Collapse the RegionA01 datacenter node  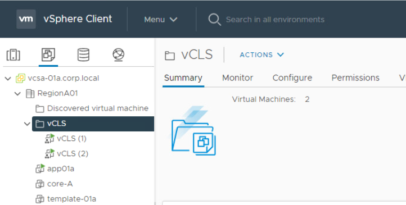(x=17, y=94)
